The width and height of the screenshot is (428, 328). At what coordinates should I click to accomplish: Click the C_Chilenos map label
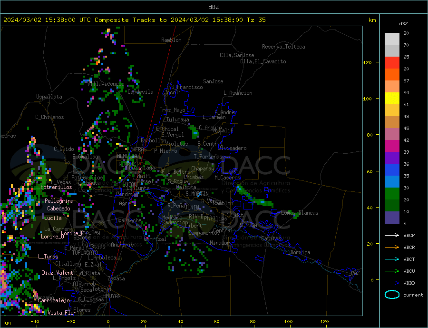coord(49,117)
